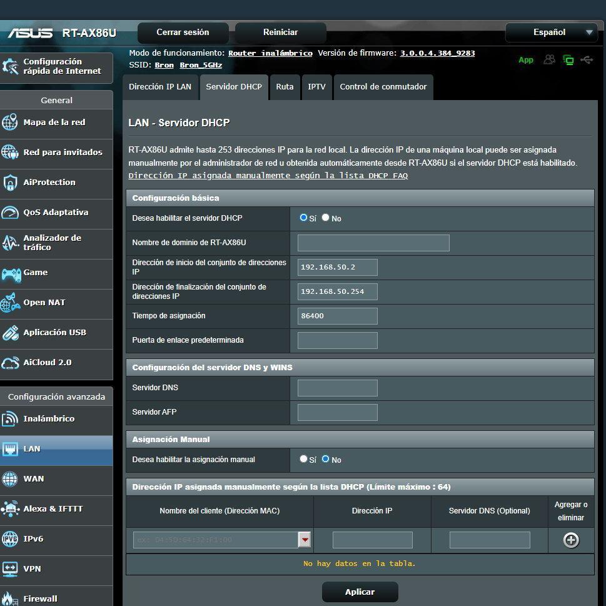The image size is (606, 606).
Task: Click the Configuración avanzada section header
Action: point(56,397)
